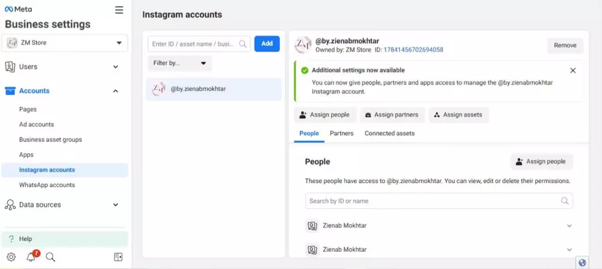Click the @by.zienabmokhtar profile avatar in the header
Viewport: 602px width, 269px height.
coord(303,45)
